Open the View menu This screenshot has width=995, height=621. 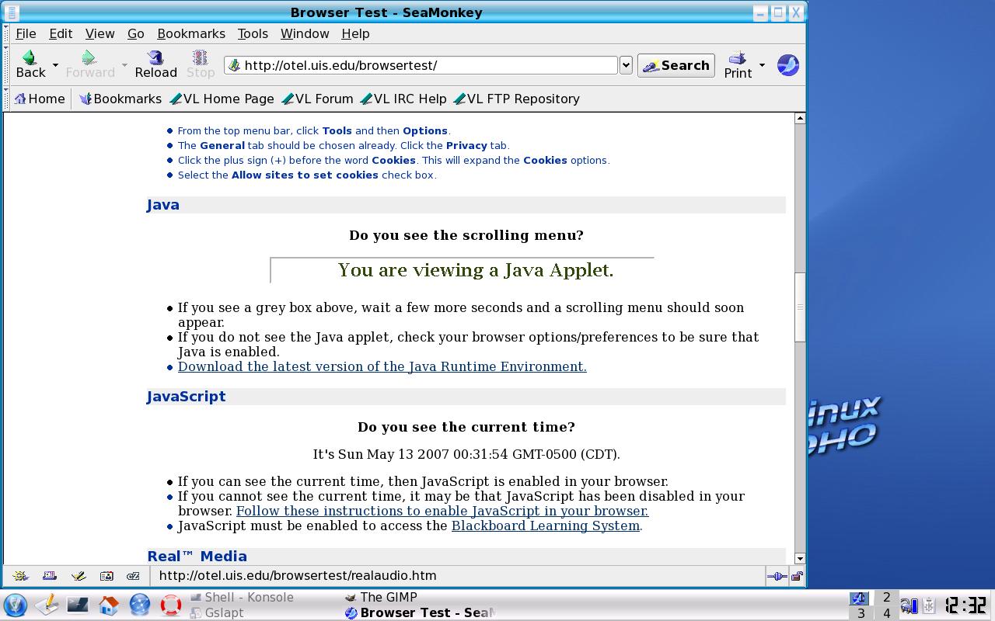click(x=99, y=33)
